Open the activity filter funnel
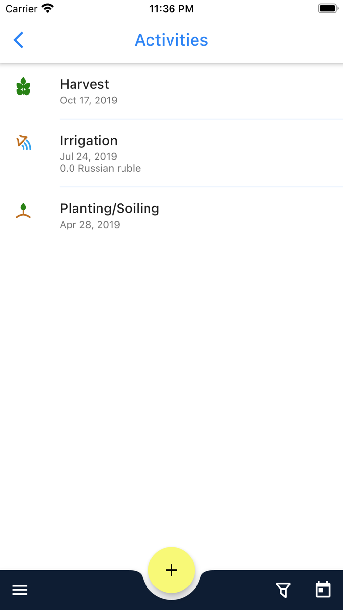This screenshot has width=343, height=610. coord(283,590)
